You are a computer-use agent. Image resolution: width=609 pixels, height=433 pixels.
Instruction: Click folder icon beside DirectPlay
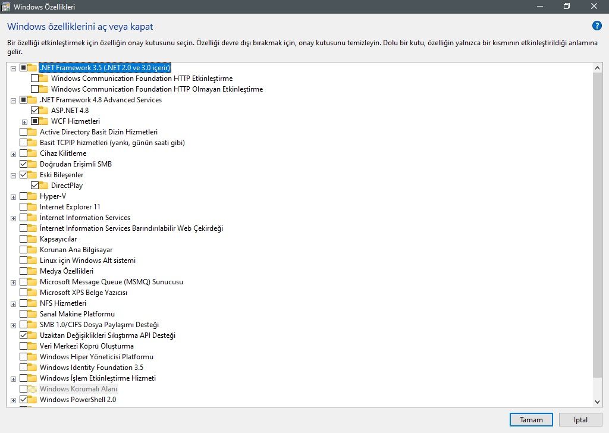(43, 186)
